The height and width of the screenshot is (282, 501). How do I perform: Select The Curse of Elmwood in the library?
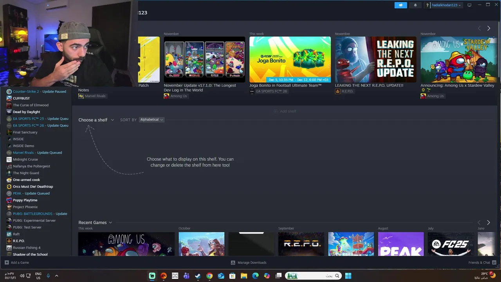tap(31, 105)
